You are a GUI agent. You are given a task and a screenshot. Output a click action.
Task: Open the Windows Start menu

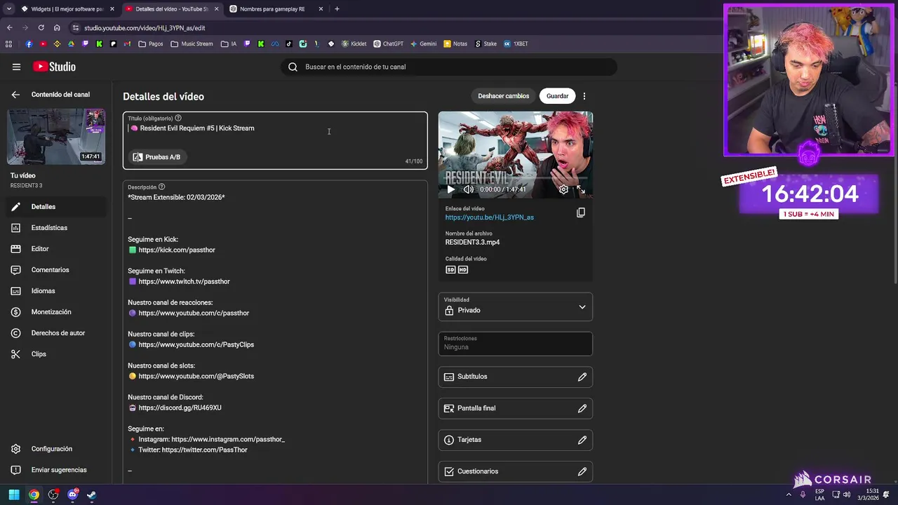pos(14,494)
